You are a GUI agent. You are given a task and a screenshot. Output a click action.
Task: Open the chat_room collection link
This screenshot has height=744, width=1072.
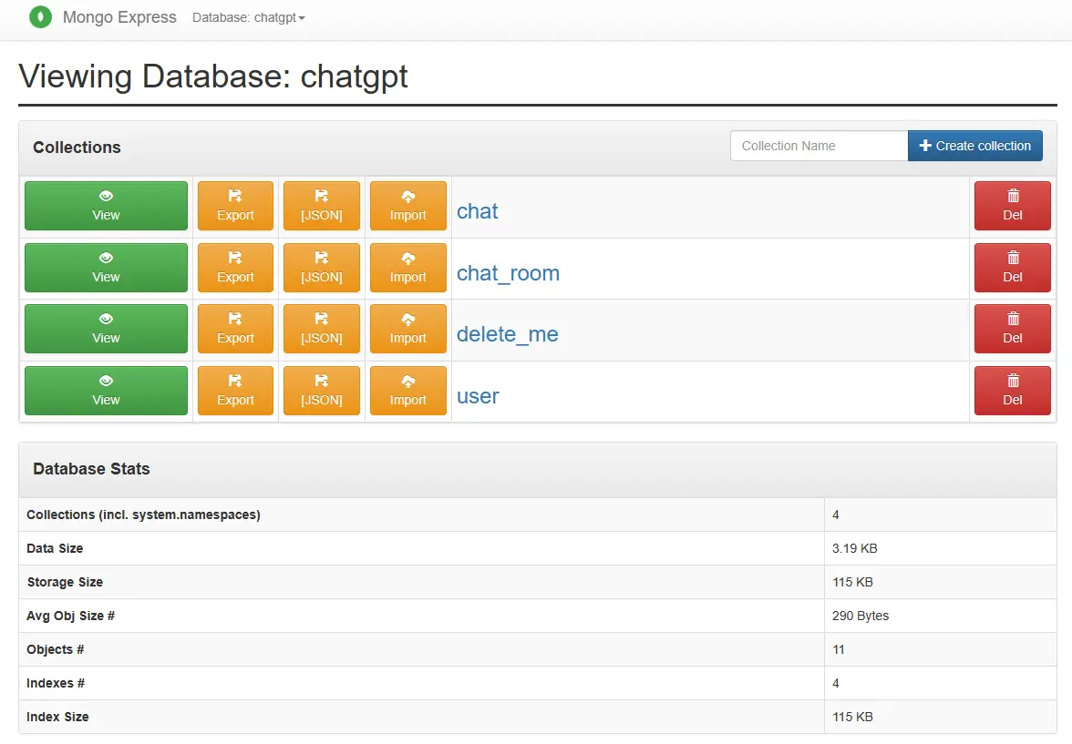point(508,273)
